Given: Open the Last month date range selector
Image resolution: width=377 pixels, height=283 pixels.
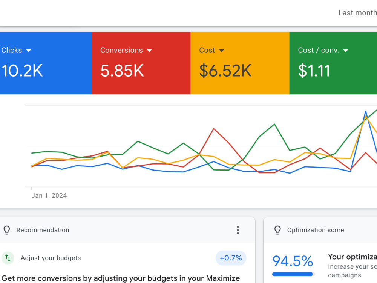Looking at the screenshot, I should click(x=357, y=13).
